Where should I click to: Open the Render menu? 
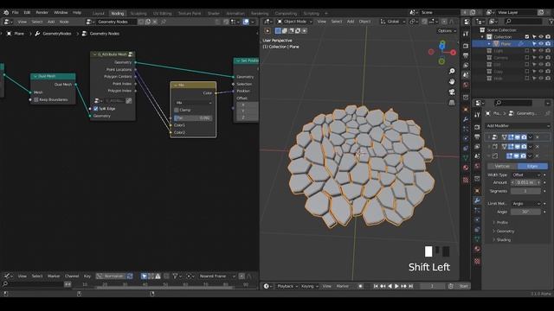pyautogui.click(x=42, y=12)
